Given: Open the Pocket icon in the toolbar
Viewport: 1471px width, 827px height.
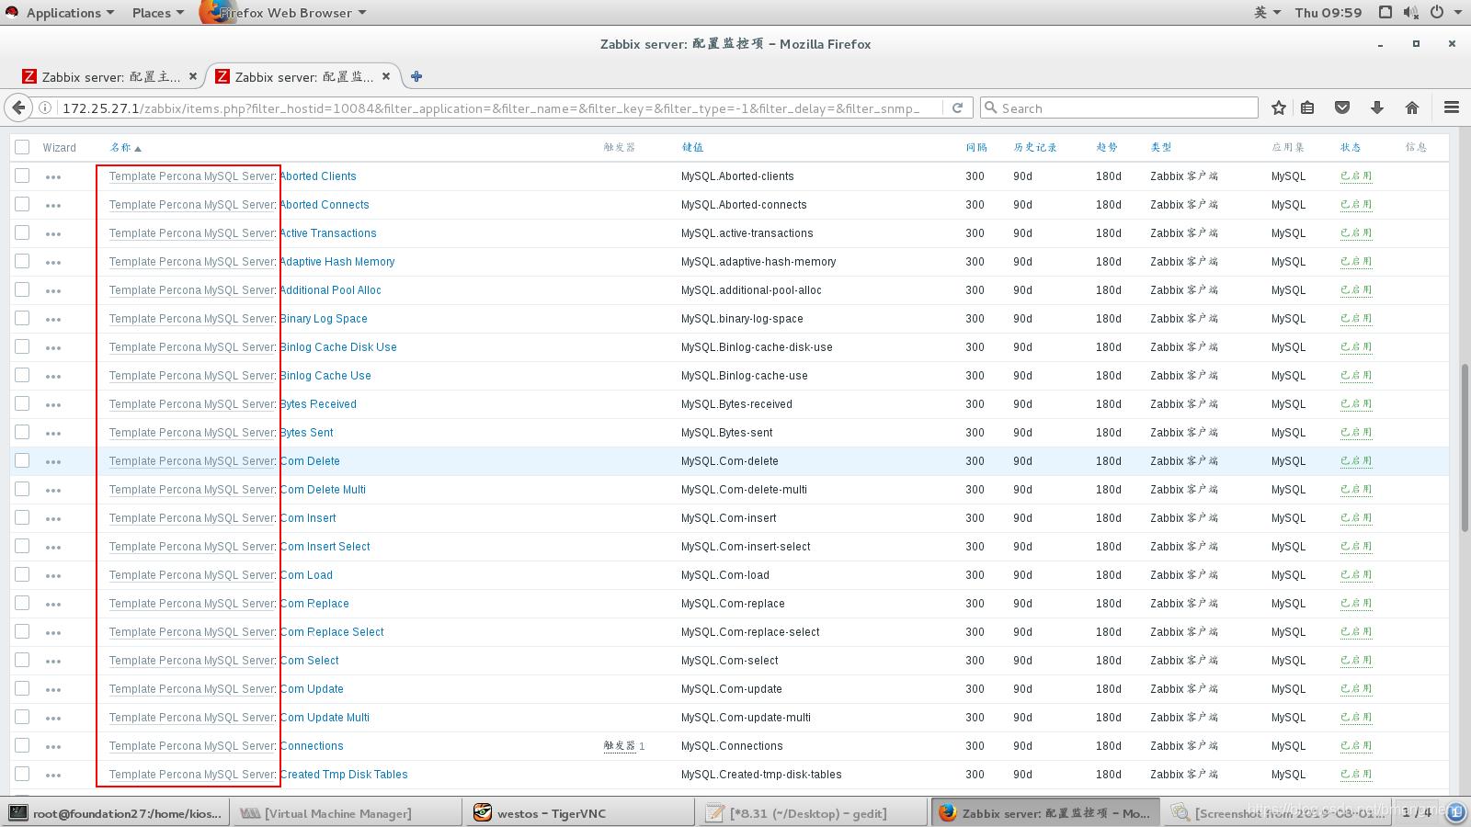Looking at the screenshot, I should pyautogui.click(x=1342, y=108).
